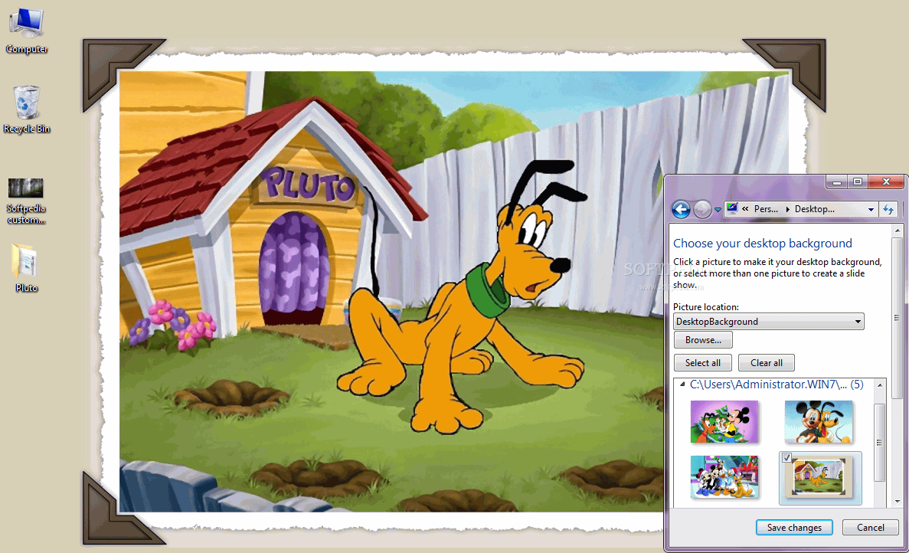This screenshot has height=553, width=909.
Task: Click the outer window scrollbar thumb
Action: pyautogui.click(x=898, y=318)
